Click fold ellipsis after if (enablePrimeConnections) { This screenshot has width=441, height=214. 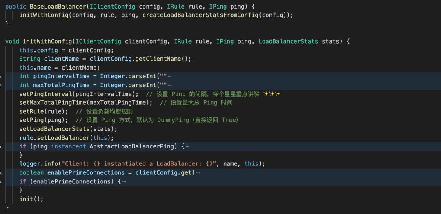(124, 181)
